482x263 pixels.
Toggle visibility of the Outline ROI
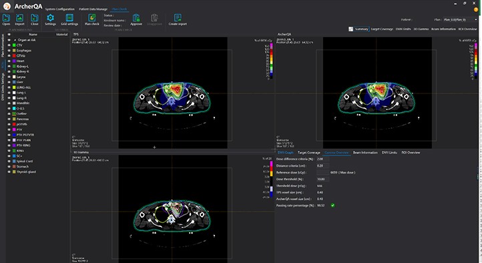point(9,113)
